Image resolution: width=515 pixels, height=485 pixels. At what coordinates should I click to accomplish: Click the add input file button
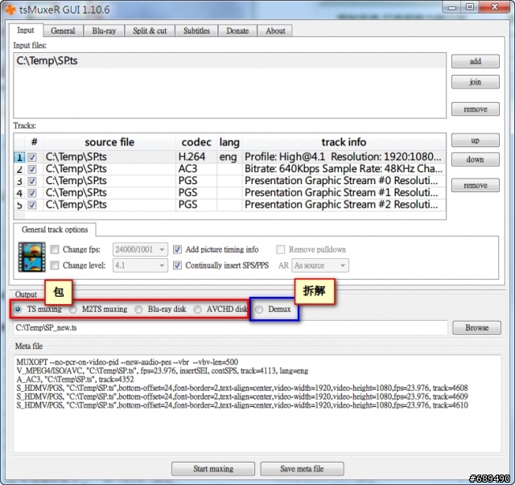476,61
